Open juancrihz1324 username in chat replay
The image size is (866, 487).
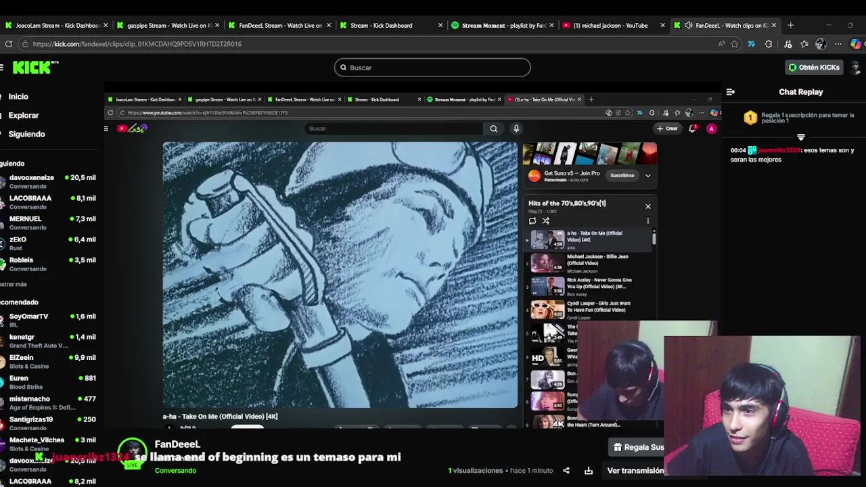(779, 150)
